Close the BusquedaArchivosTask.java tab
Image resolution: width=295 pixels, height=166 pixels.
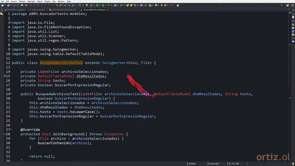coord(108,10)
